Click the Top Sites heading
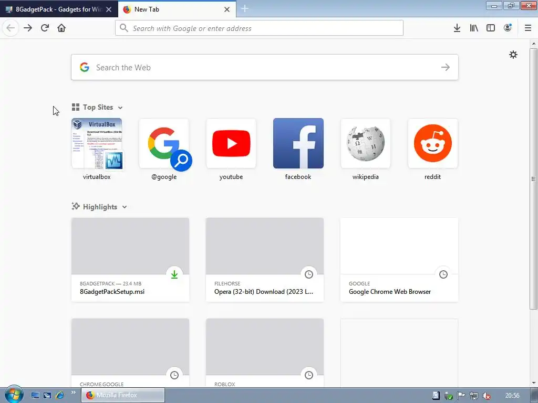This screenshot has height=403, width=538. point(98,107)
